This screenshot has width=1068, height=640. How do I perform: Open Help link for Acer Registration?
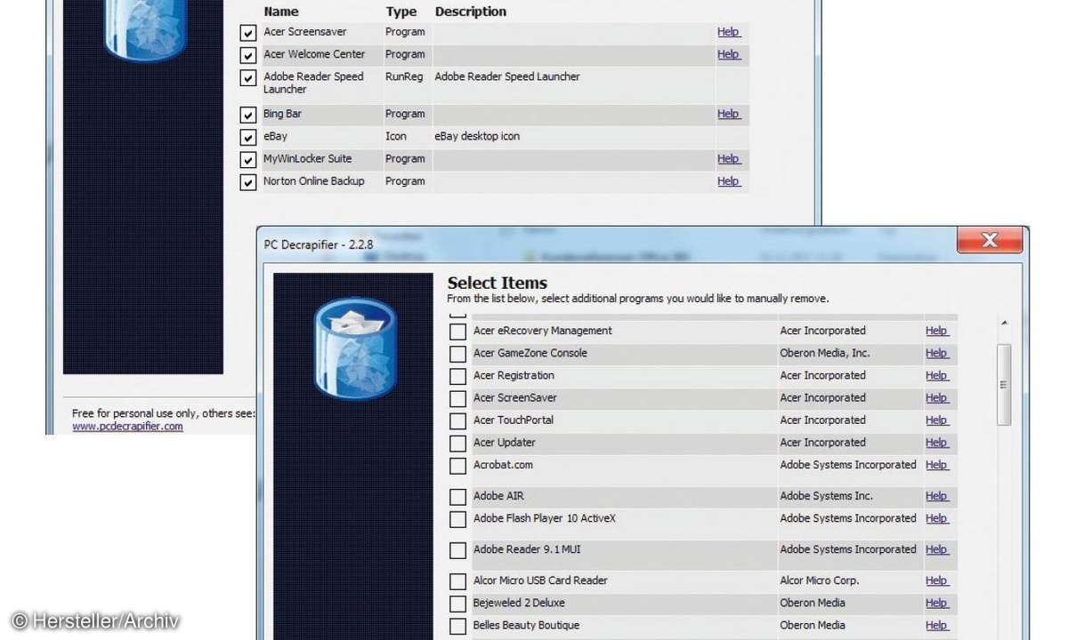(x=937, y=375)
